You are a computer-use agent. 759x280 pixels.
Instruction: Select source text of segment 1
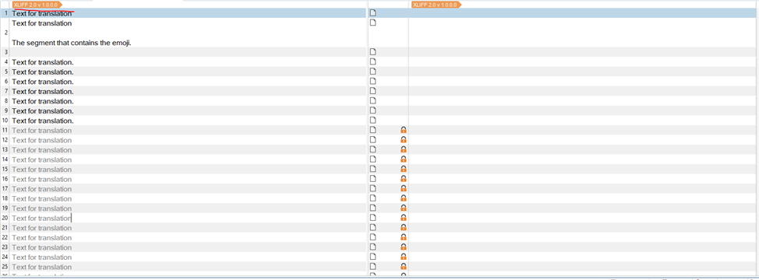41,13
